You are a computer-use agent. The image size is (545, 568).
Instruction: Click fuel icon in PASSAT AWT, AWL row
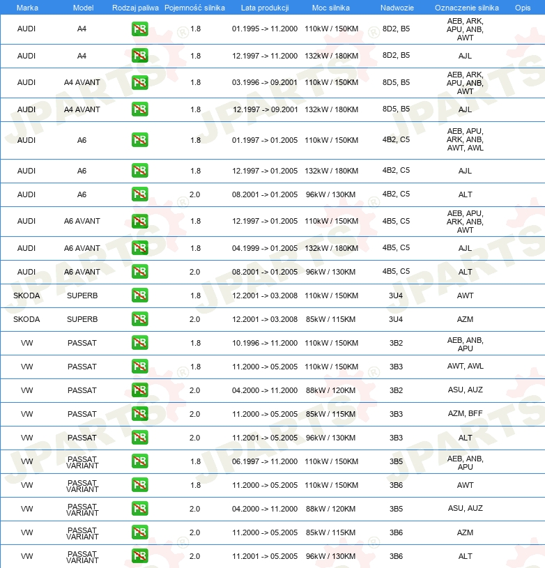[x=140, y=366]
